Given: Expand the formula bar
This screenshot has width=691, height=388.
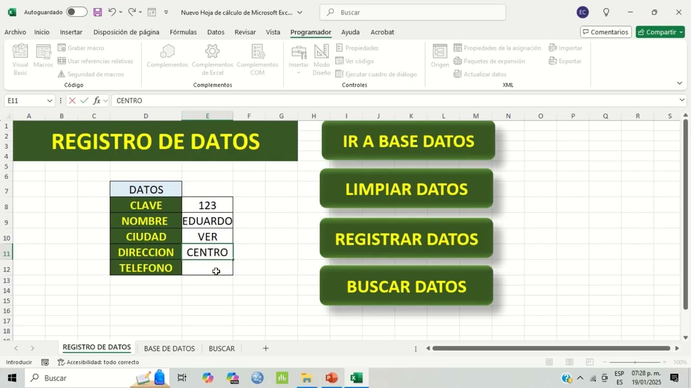Looking at the screenshot, I should 682,101.
